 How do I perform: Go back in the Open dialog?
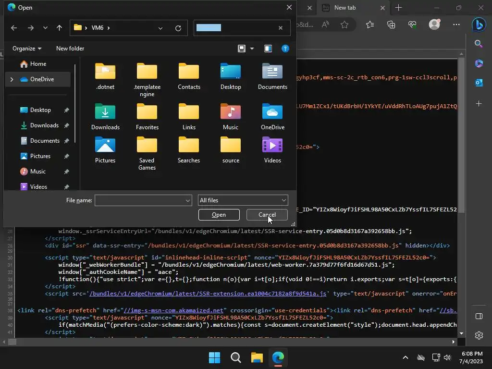(14, 28)
